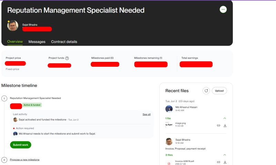The width and height of the screenshot is (276, 165).
Task: Click the Total earnings label
Action: 189,58
